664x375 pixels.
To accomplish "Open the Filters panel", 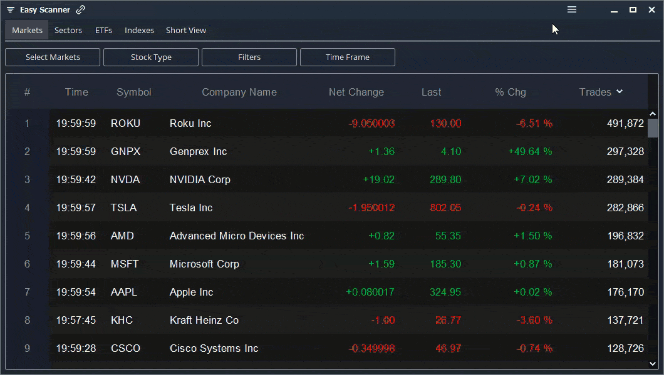I will [249, 57].
